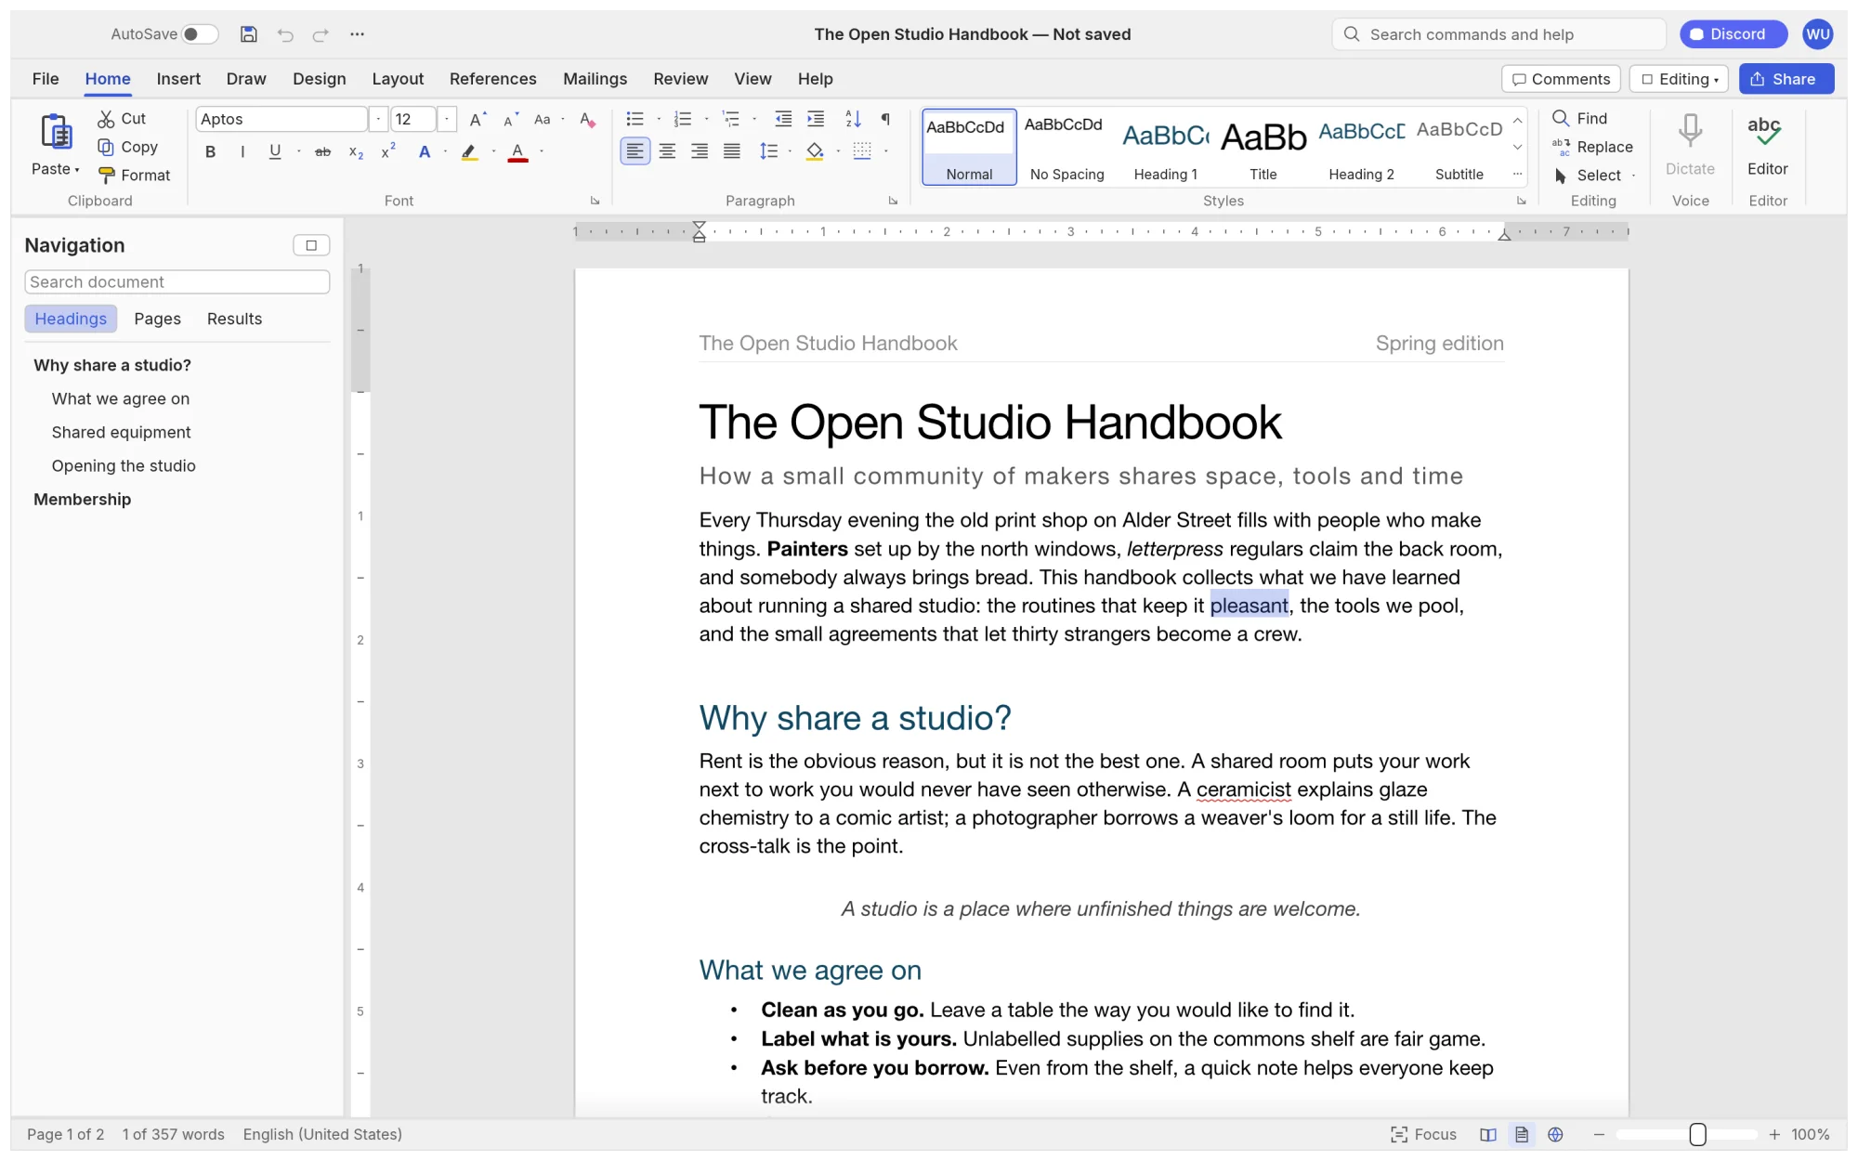This screenshot has height=1161, width=1858.
Task: Expand the Paragraph dialog launcher
Action: [893, 201]
